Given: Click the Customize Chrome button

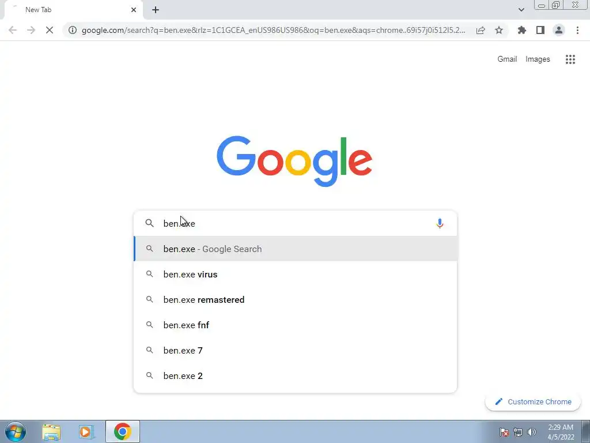Looking at the screenshot, I should [533, 401].
